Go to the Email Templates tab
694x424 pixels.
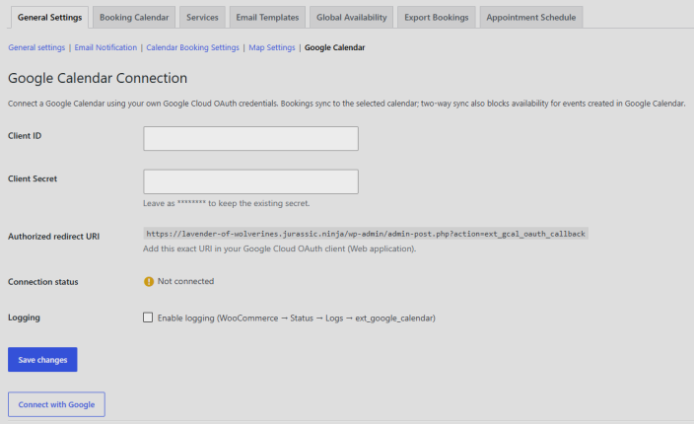tap(267, 18)
